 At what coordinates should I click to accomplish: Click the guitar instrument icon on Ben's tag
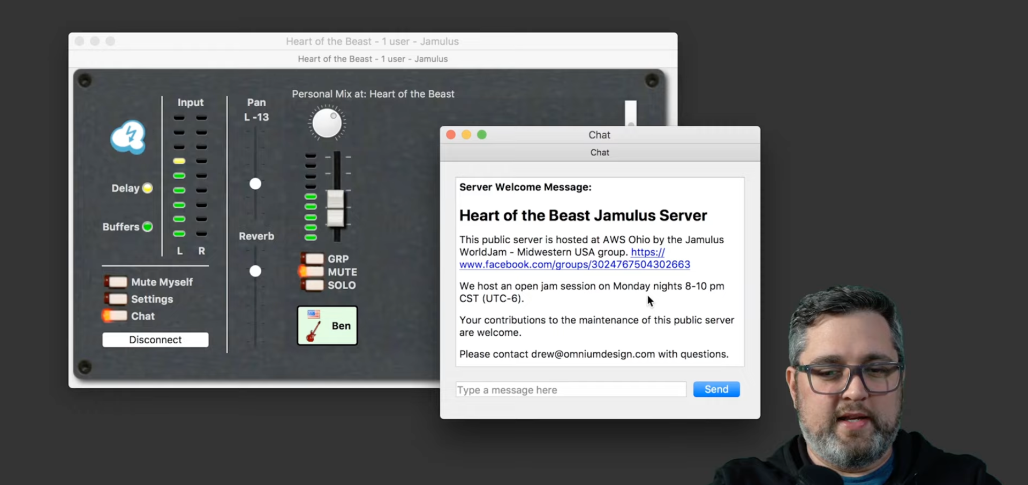(x=313, y=331)
